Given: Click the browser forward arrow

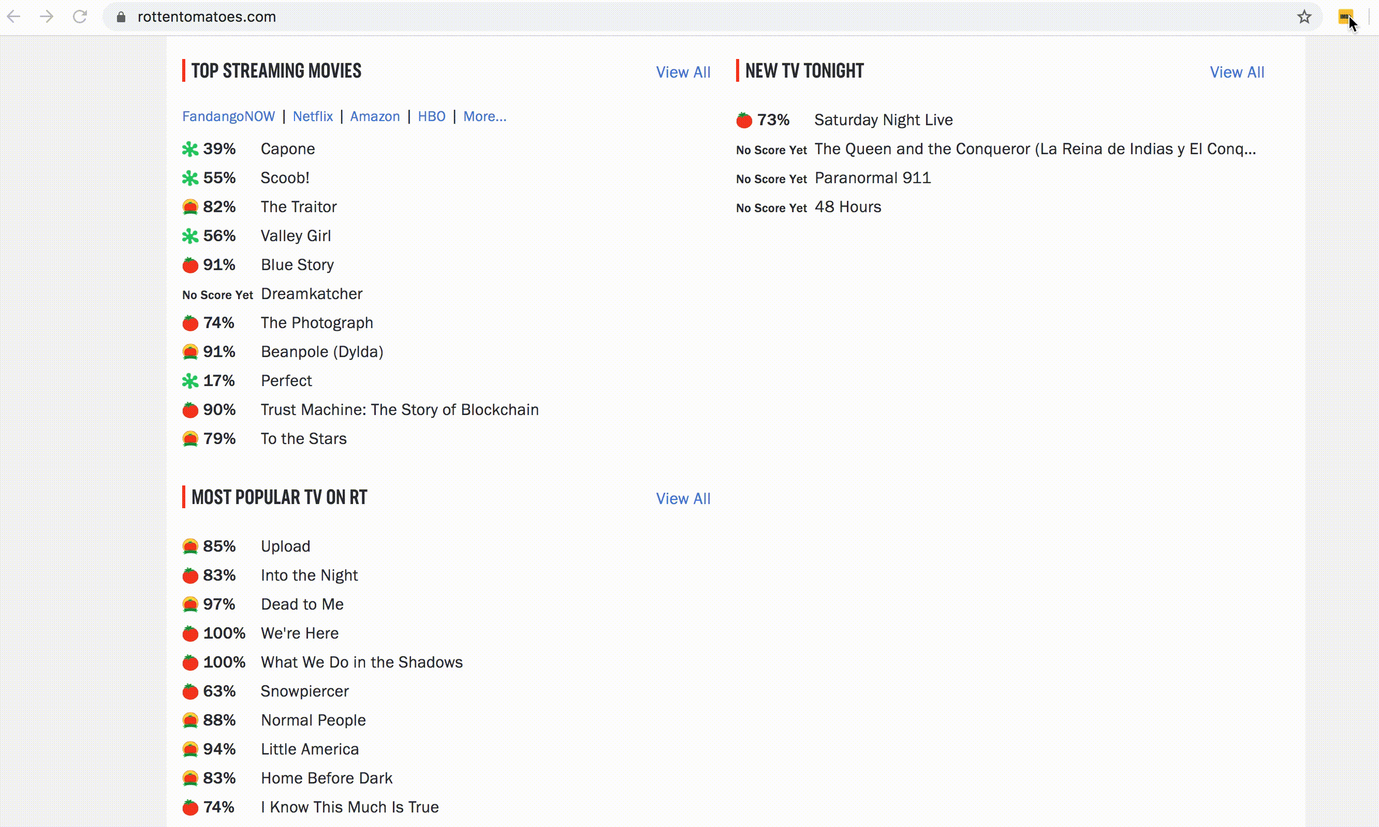Looking at the screenshot, I should (x=47, y=17).
